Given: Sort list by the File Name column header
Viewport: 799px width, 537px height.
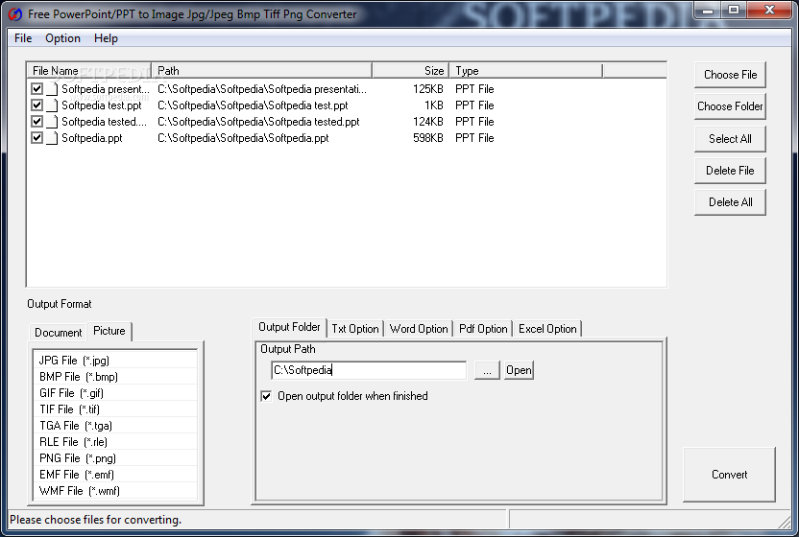Looking at the screenshot, I should [88, 71].
